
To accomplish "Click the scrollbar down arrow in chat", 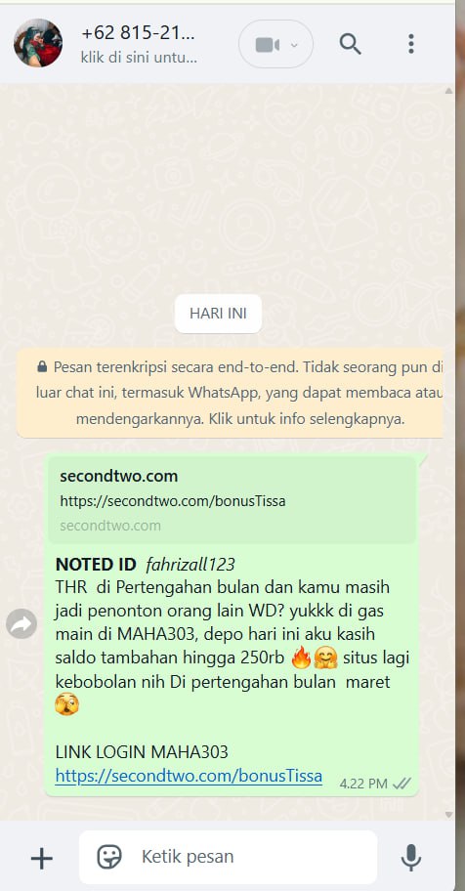I will (x=448, y=814).
